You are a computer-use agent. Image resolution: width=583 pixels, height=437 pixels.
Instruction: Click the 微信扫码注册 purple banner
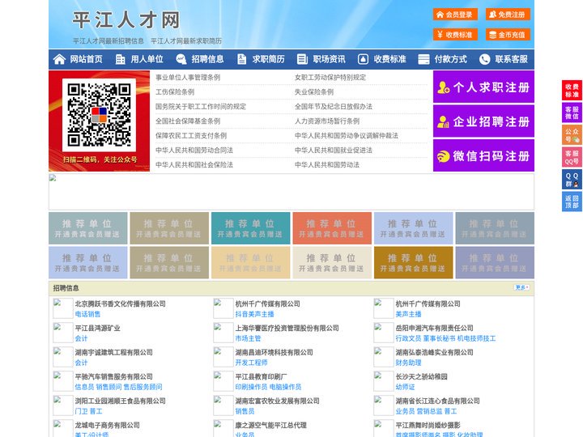483,155
